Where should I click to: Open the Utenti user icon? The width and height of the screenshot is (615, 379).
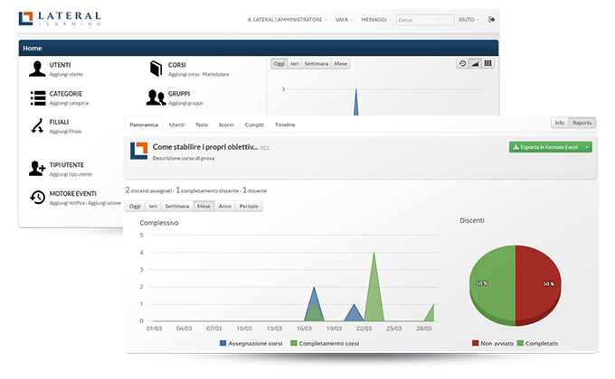pyautogui.click(x=37, y=69)
